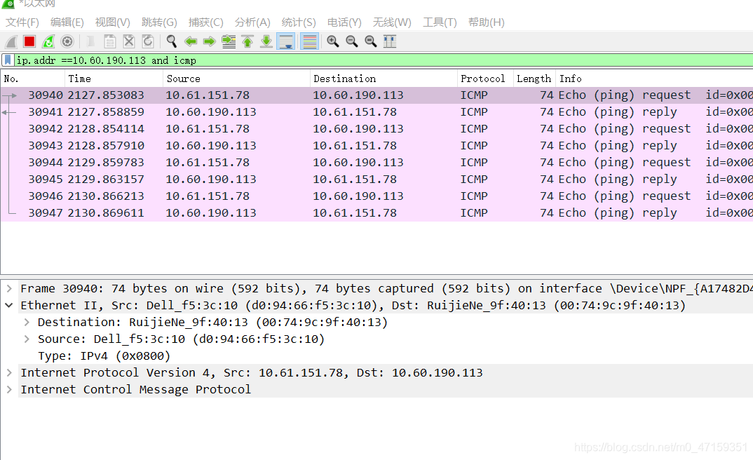Open the 捕获(C) menu
Viewport: 753px width, 460px height.
pos(205,22)
